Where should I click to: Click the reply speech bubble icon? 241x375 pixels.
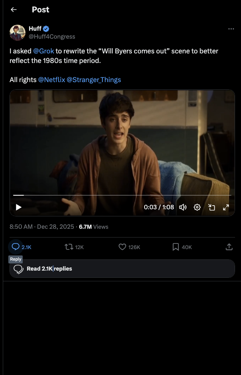pyautogui.click(x=16, y=247)
